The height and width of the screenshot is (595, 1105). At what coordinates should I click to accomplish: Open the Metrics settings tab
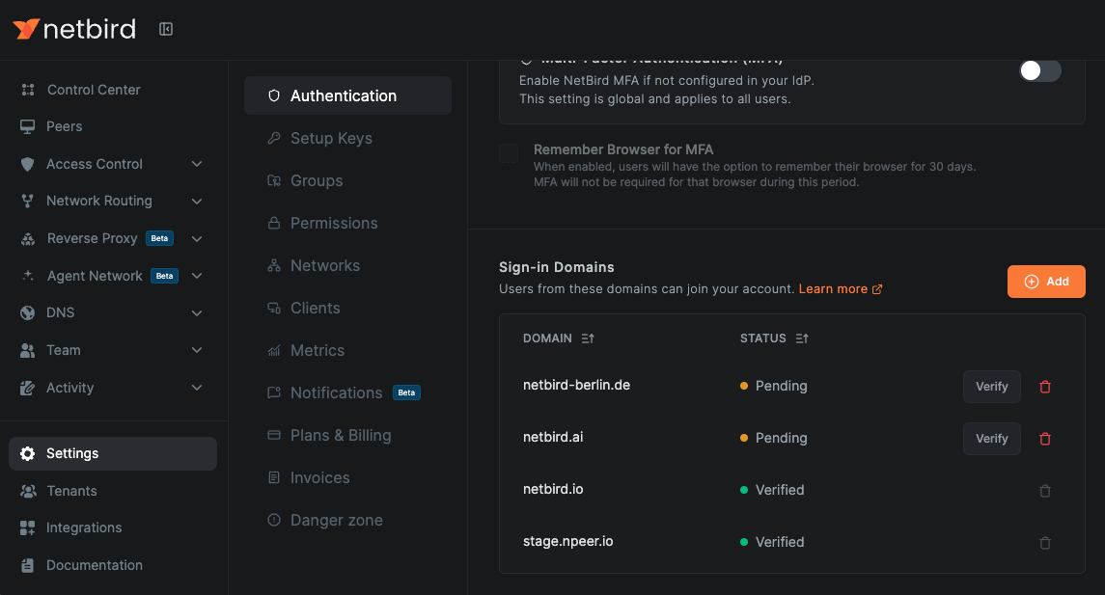point(347,351)
